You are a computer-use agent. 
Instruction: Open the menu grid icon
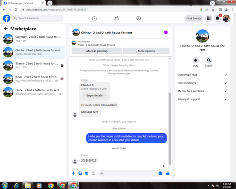(x=209, y=18)
